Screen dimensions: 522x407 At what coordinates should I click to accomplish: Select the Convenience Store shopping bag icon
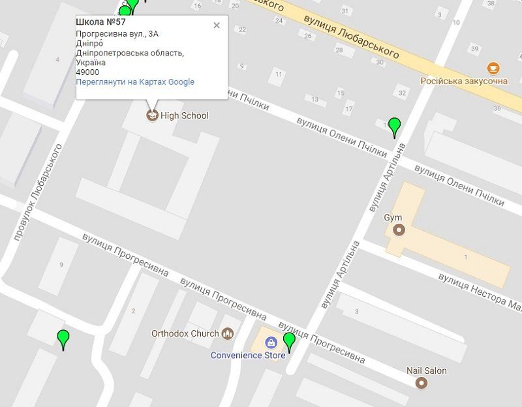(x=270, y=342)
